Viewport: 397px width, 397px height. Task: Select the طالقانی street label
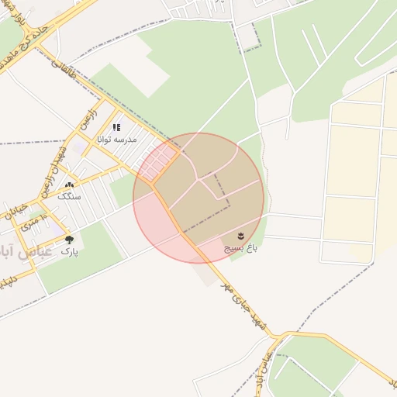(64, 69)
